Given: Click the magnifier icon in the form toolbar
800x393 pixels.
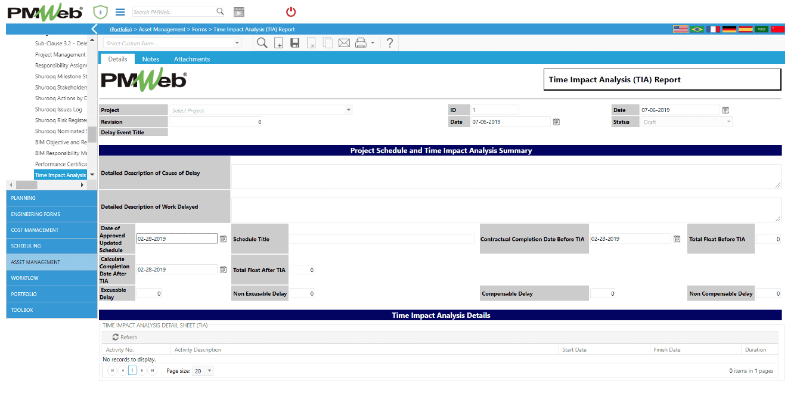Looking at the screenshot, I should click(262, 43).
